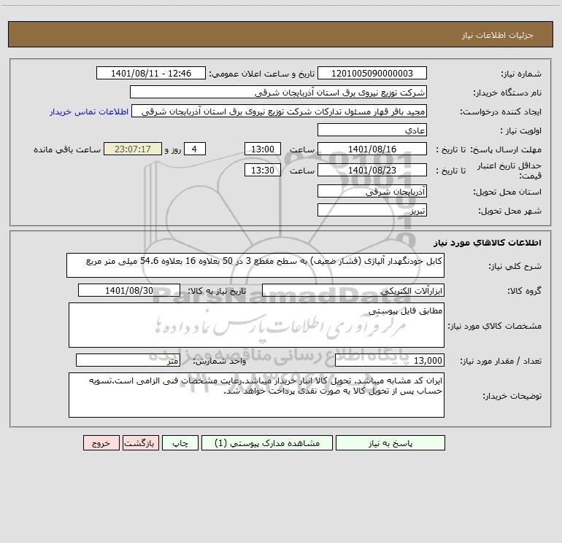This screenshot has height=543, width=562.
Task: Click the label گروه کالا
Action: click(524, 292)
